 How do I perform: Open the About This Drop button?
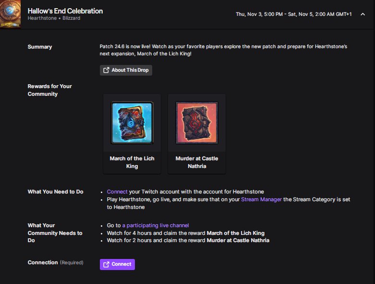coord(126,70)
